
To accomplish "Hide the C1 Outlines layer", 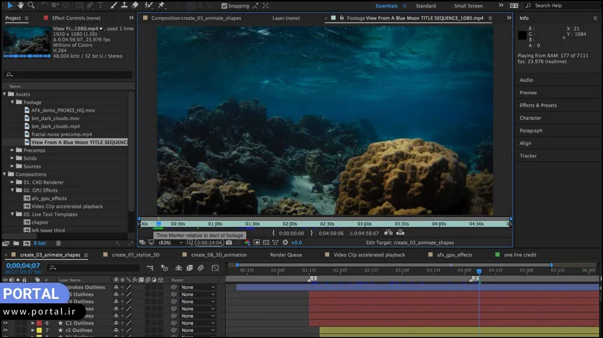I will (6, 323).
